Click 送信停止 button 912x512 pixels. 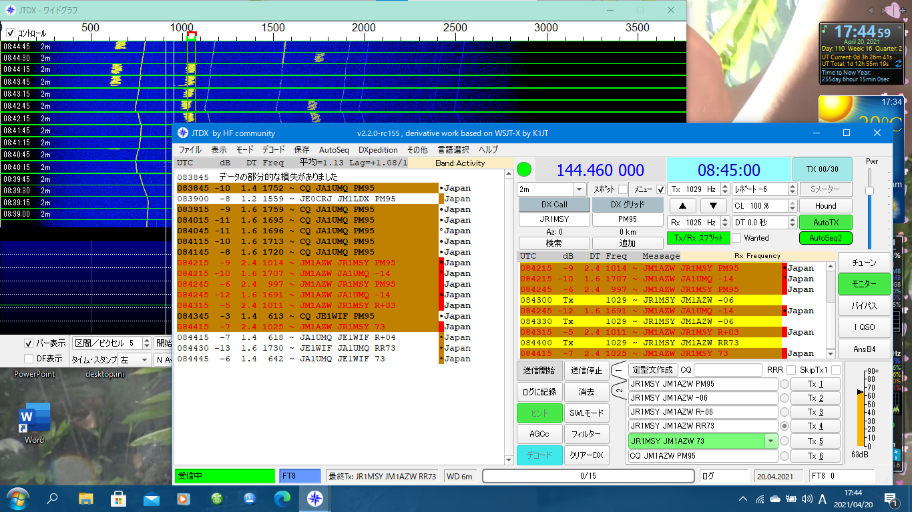[586, 371]
